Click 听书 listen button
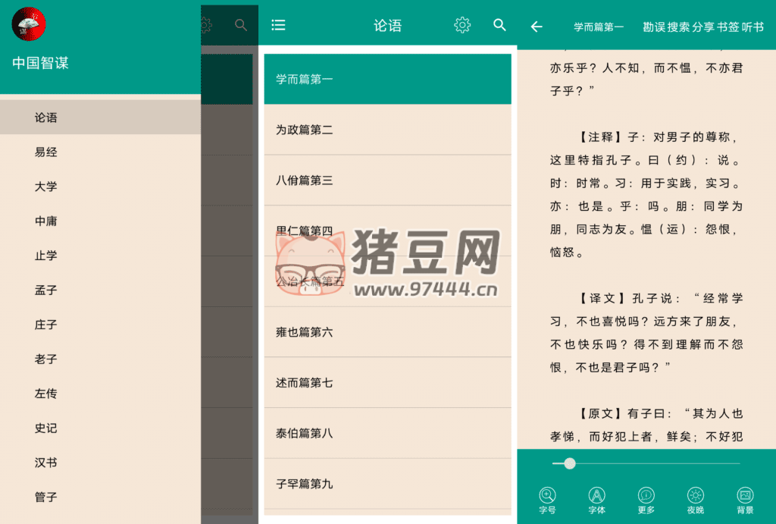The width and height of the screenshot is (776, 524). click(753, 27)
